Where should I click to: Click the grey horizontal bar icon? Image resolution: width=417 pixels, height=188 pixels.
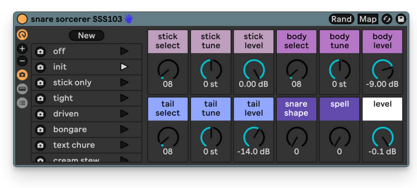(x=22, y=89)
